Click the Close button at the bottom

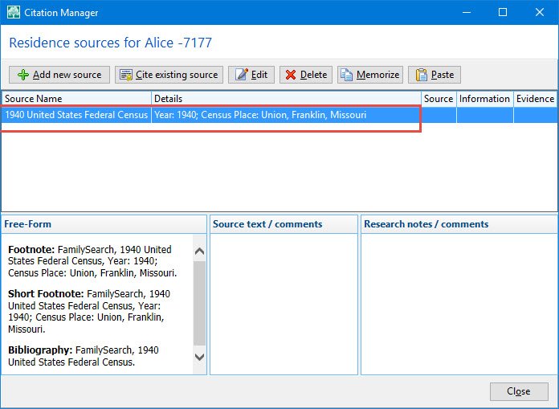coord(519,391)
